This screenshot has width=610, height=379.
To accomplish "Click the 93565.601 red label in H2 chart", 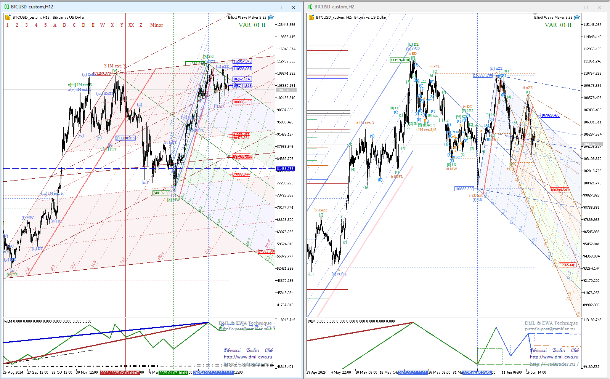I will pyautogui.click(x=568, y=265).
